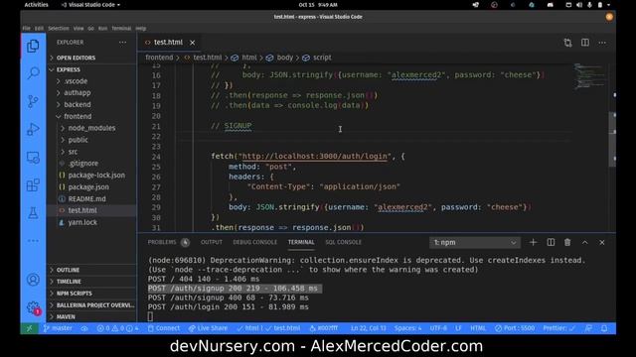636x357 pixels.
Task: Open the Remote Explorer view
Action: coord(33,158)
